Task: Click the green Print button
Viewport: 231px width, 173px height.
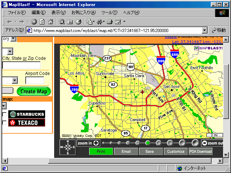Action: (x=101, y=151)
